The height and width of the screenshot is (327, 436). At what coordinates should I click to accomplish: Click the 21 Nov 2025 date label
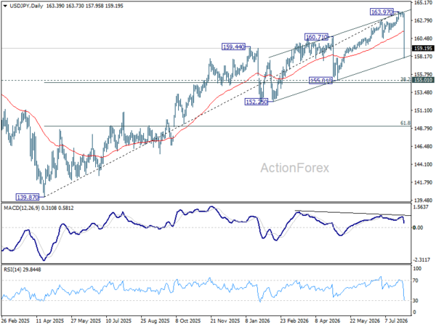point(225,321)
